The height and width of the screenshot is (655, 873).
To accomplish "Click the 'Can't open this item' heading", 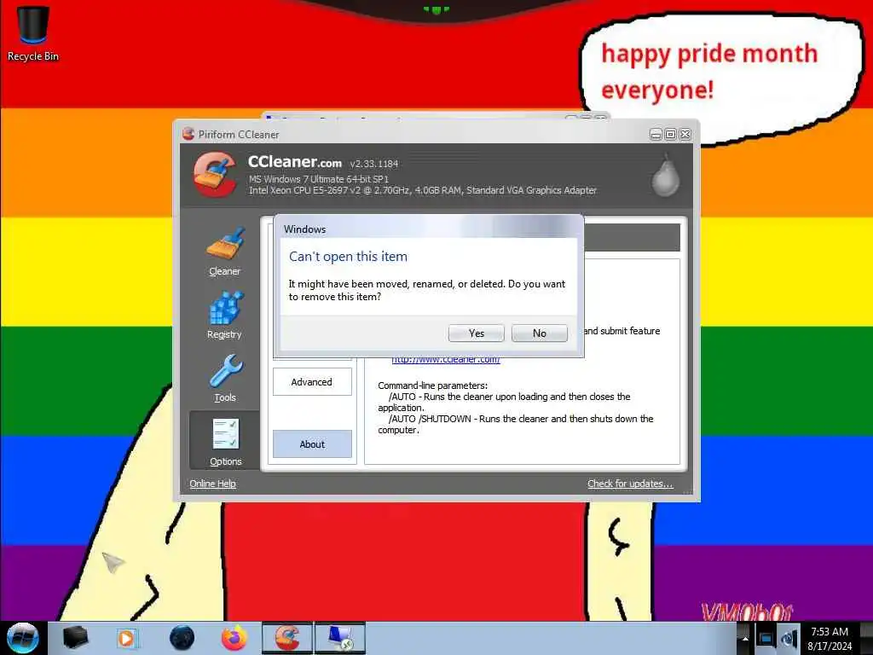I will (x=348, y=257).
